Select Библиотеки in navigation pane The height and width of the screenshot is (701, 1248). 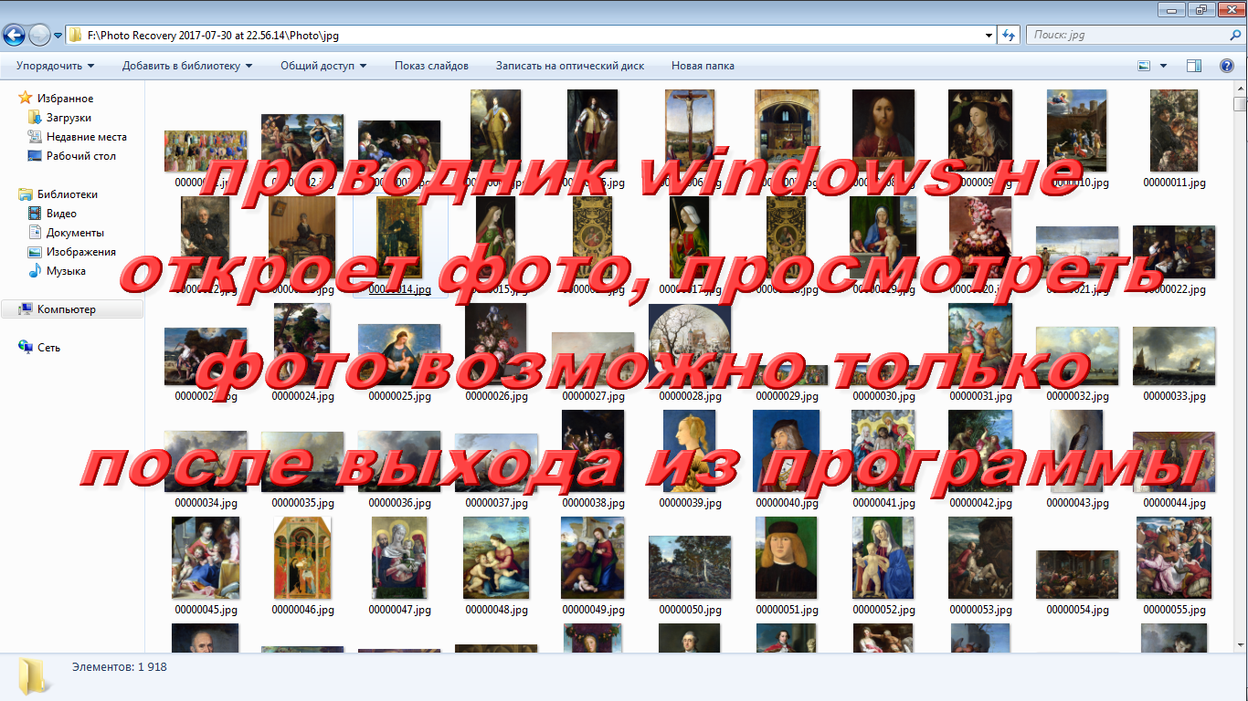pos(67,194)
